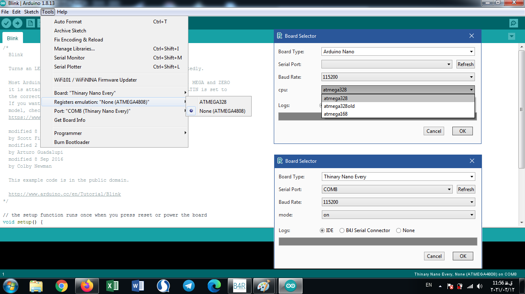525x294 pixels.
Task: Open the arduino.cc Tutorial/Blink link
Action: tap(65, 194)
